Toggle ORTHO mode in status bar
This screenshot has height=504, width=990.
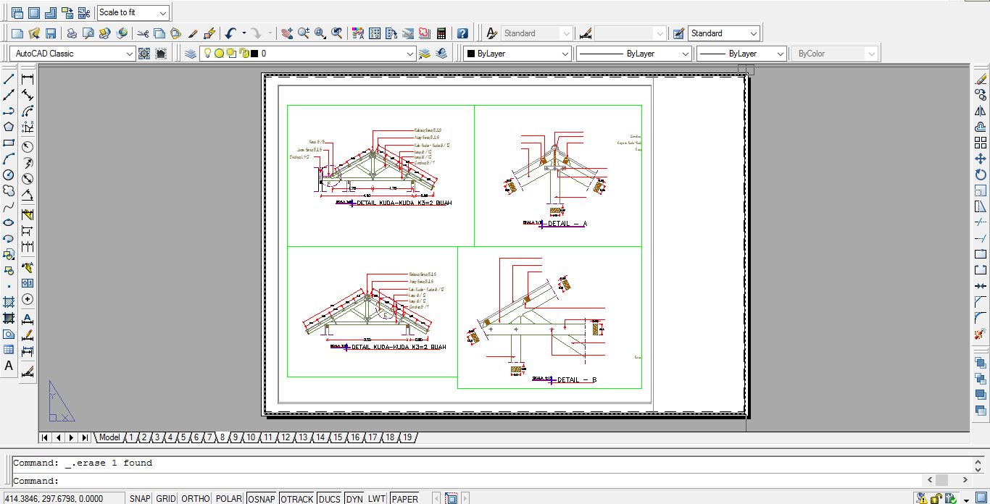(195, 498)
